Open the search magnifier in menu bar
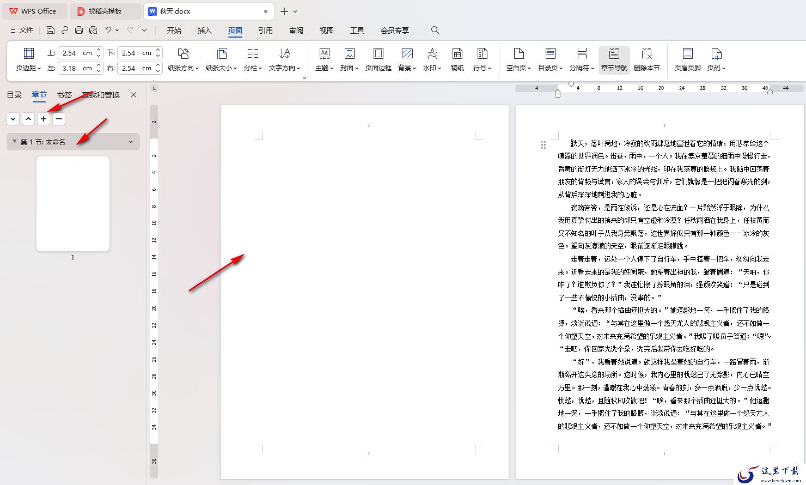 (x=435, y=30)
